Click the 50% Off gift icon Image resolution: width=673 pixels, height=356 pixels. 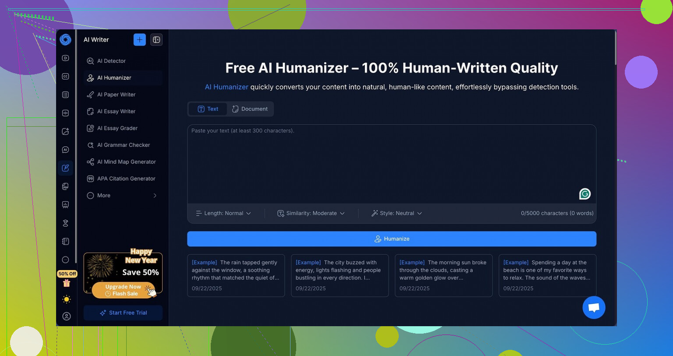[66, 283]
